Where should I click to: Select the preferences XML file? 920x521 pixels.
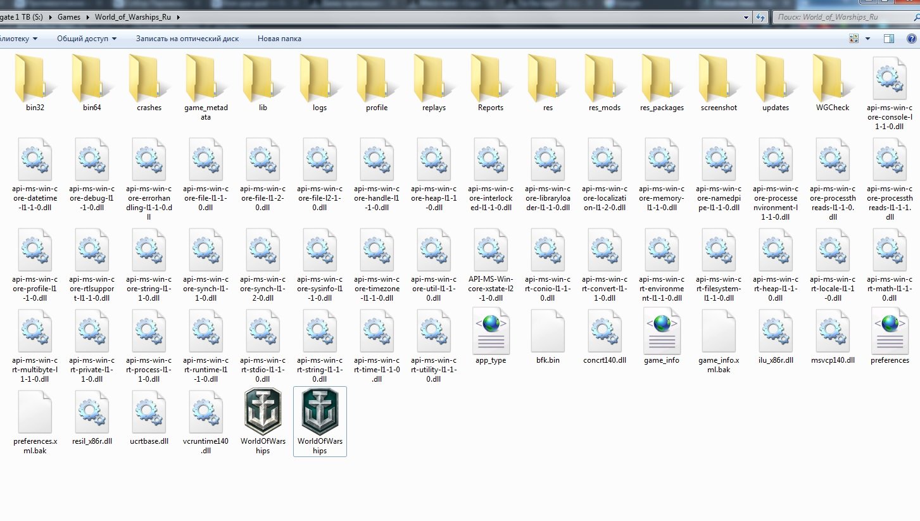pos(890,336)
